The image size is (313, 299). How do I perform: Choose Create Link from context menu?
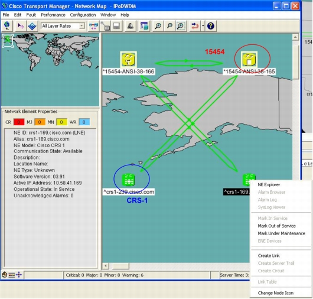pyautogui.click(x=269, y=256)
